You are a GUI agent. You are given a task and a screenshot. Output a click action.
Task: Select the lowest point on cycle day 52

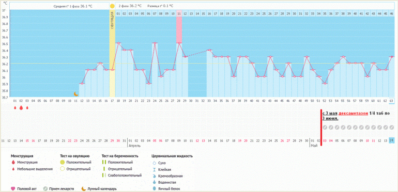coord(325,84)
